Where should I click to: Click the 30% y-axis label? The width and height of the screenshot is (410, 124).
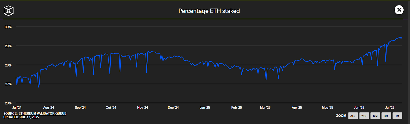(x=8, y=27)
